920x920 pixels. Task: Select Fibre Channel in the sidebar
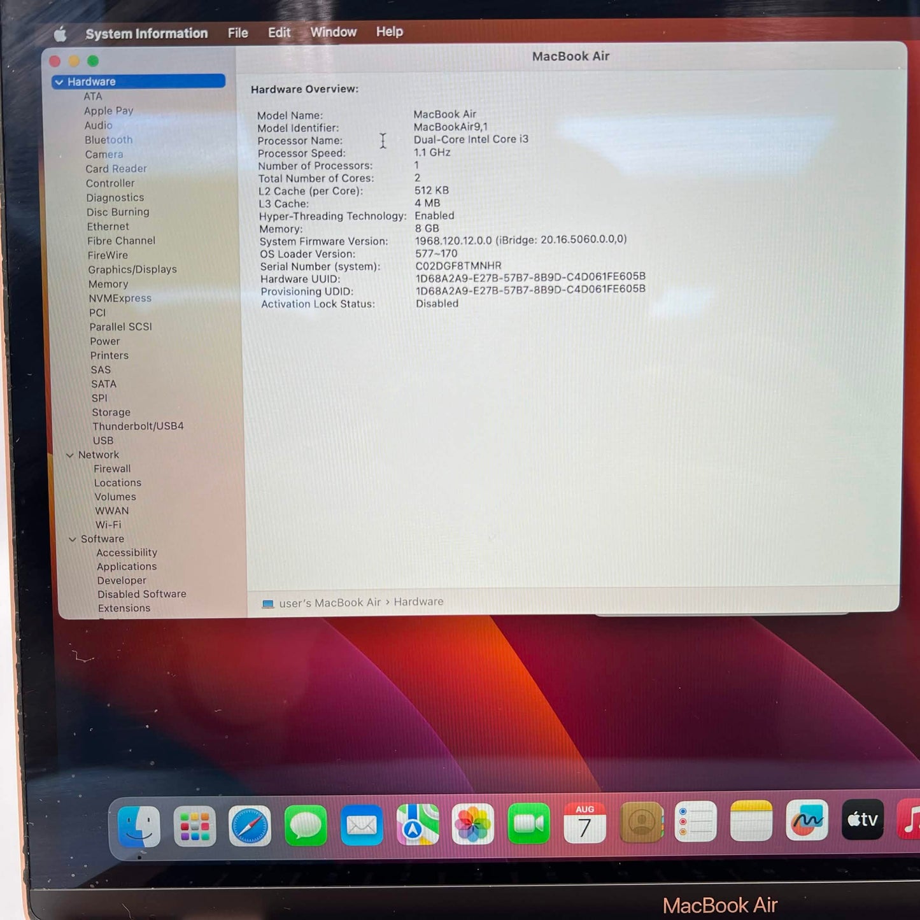pos(121,241)
